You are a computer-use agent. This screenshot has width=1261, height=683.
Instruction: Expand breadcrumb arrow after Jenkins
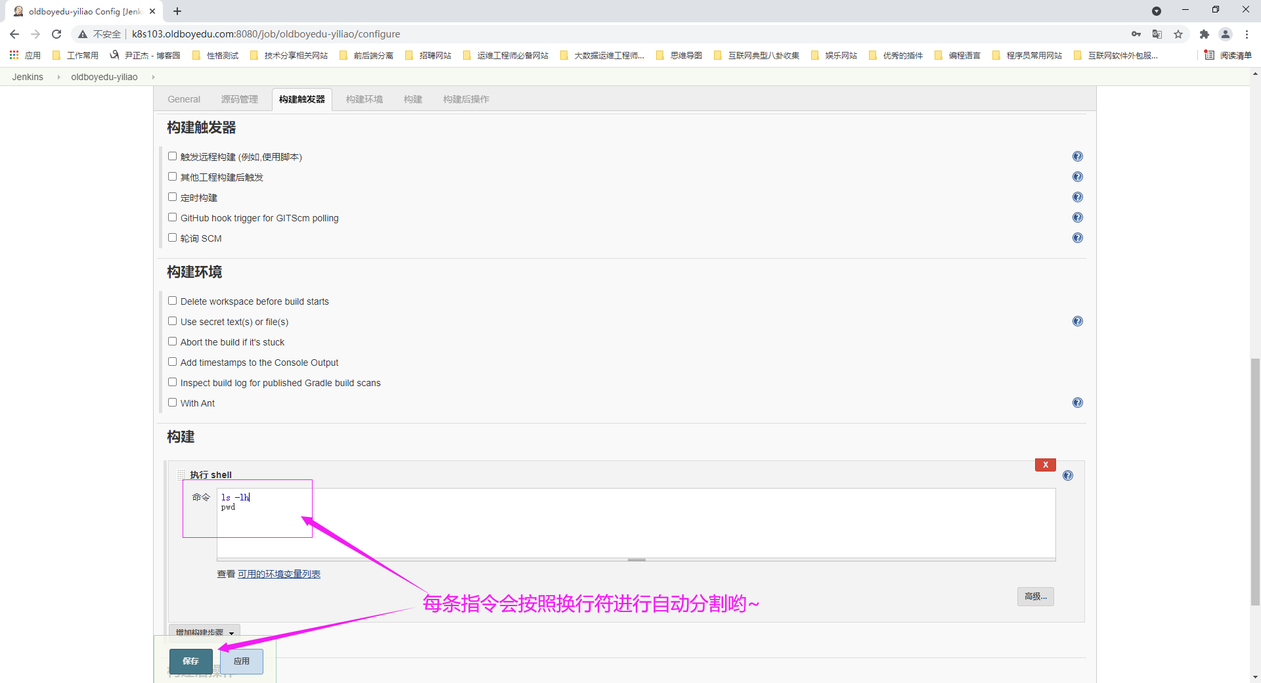click(58, 77)
